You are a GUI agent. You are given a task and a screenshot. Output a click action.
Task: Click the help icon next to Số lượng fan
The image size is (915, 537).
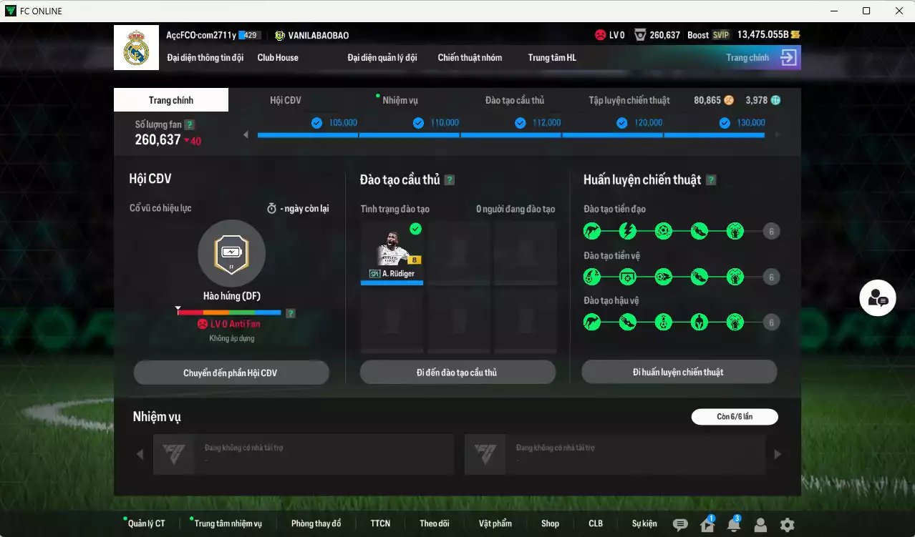coord(188,124)
